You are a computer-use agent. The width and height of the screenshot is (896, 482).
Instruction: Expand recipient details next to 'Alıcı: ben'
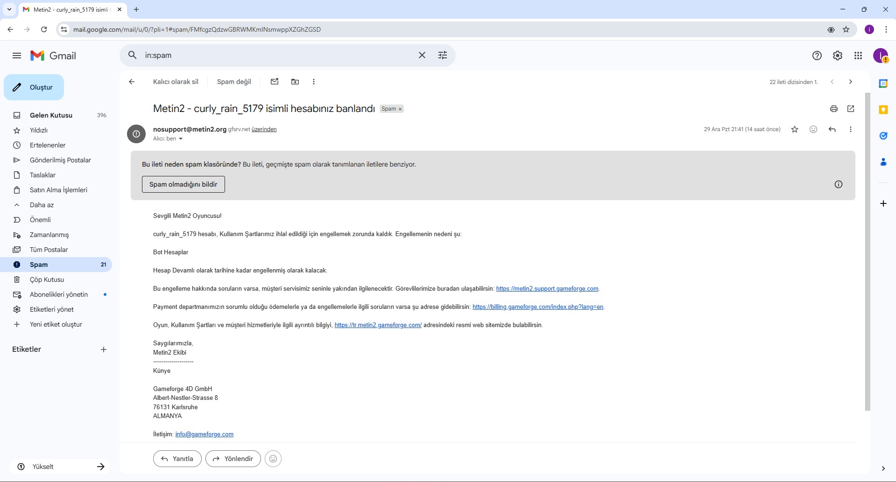[x=181, y=139]
